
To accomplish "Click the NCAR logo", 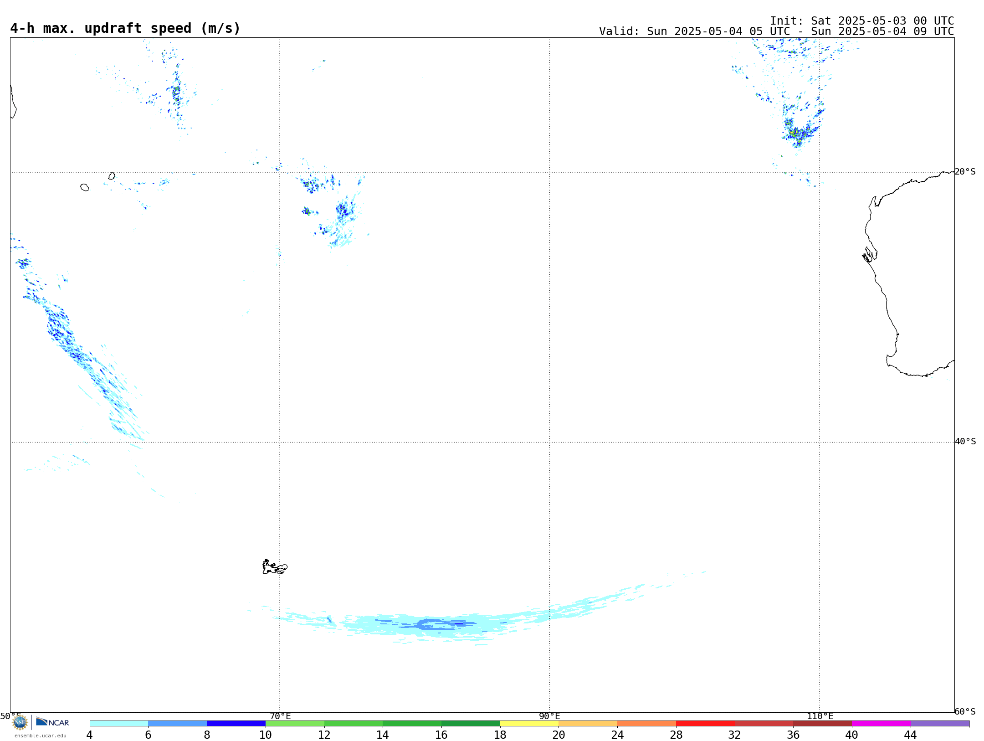I will [x=52, y=722].
